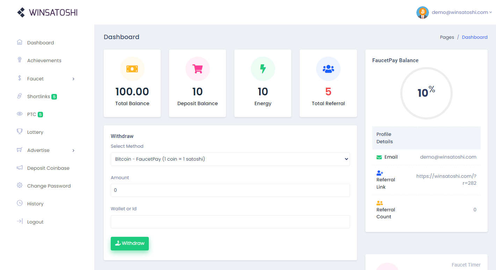
Task: Open Achievements in the sidebar
Action: (44, 60)
